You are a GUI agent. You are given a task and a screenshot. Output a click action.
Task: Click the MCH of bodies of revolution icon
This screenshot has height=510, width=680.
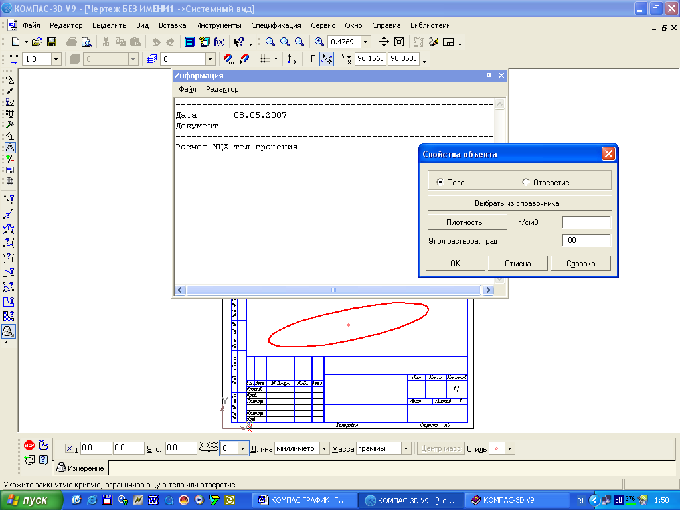tap(8, 331)
